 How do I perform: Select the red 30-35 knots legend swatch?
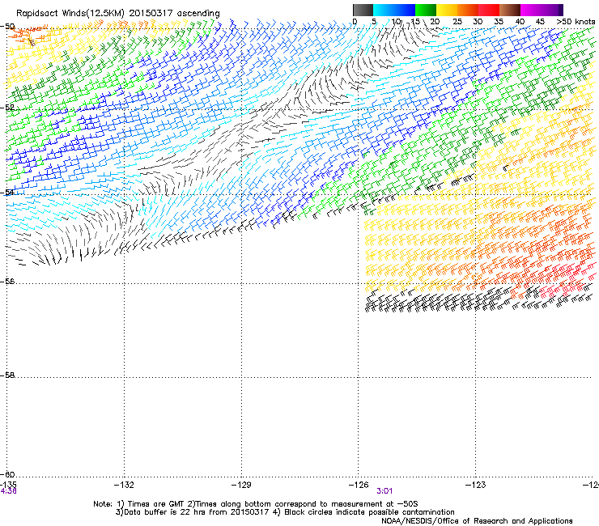click(489, 10)
